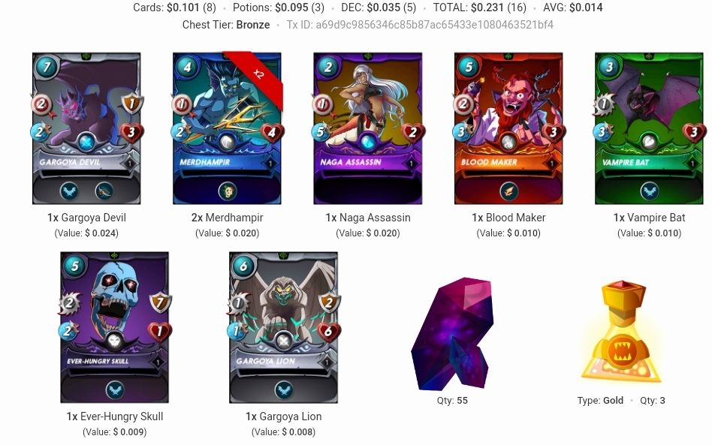Click Gargoya Lion's red heart health icon

(328, 332)
